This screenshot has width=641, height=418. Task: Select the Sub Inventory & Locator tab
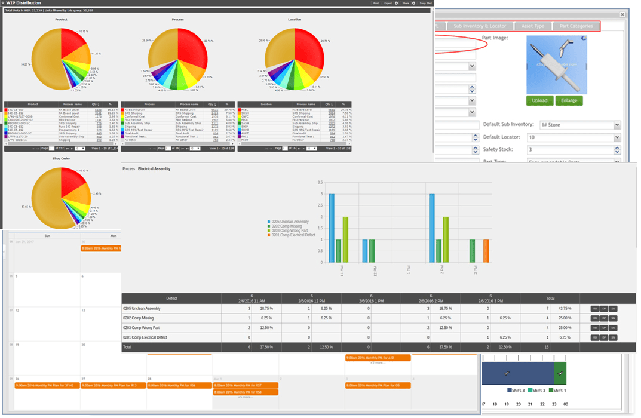(x=480, y=26)
